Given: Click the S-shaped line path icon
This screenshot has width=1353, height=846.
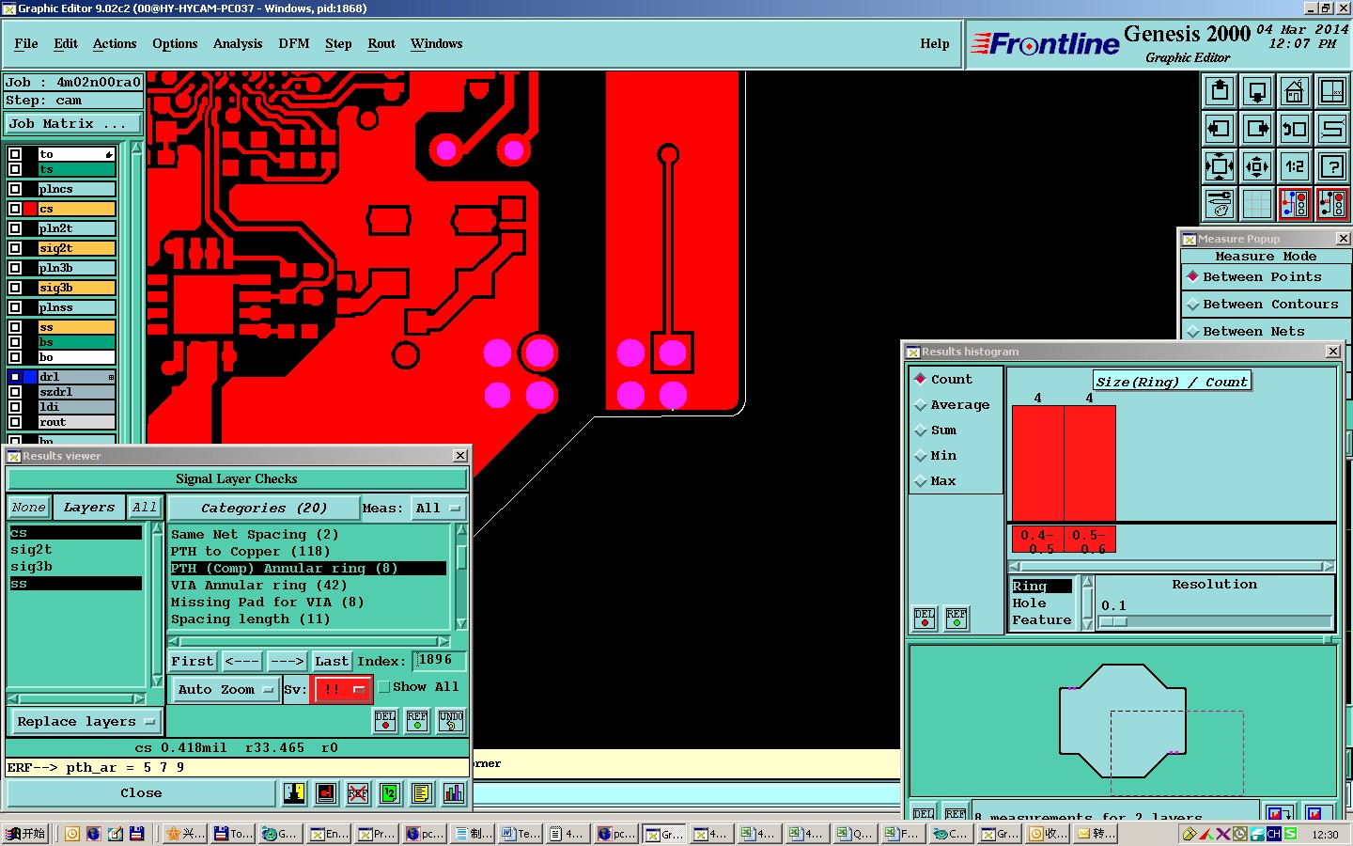Looking at the screenshot, I should tap(1332, 129).
